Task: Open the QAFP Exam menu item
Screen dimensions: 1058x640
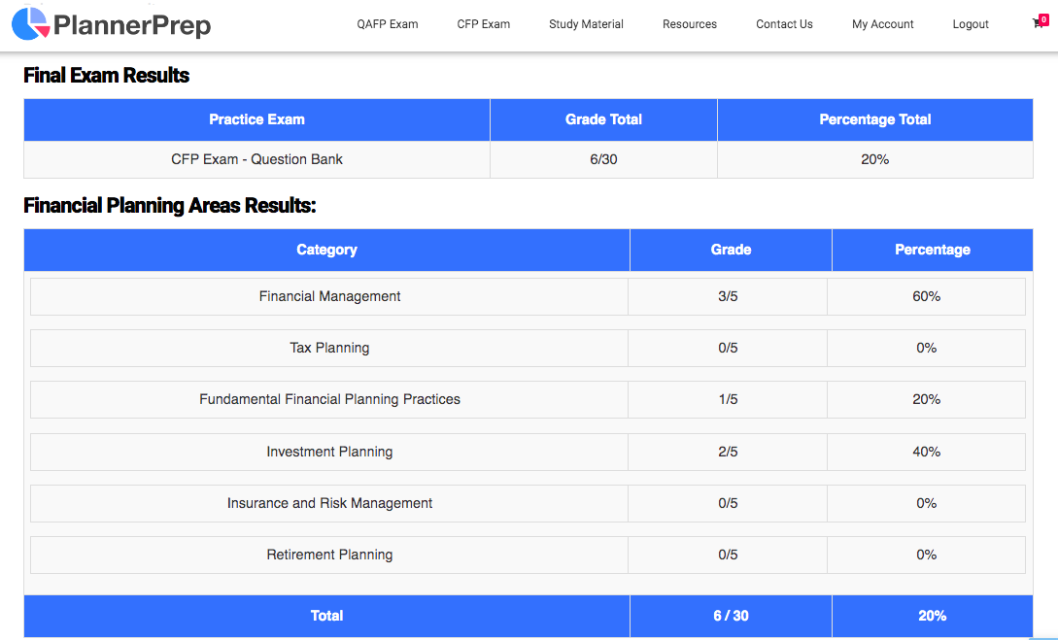Action: (x=388, y=23)
